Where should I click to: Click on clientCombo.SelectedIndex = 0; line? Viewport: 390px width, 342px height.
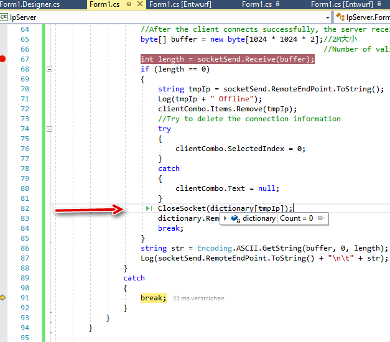[240, 149]
